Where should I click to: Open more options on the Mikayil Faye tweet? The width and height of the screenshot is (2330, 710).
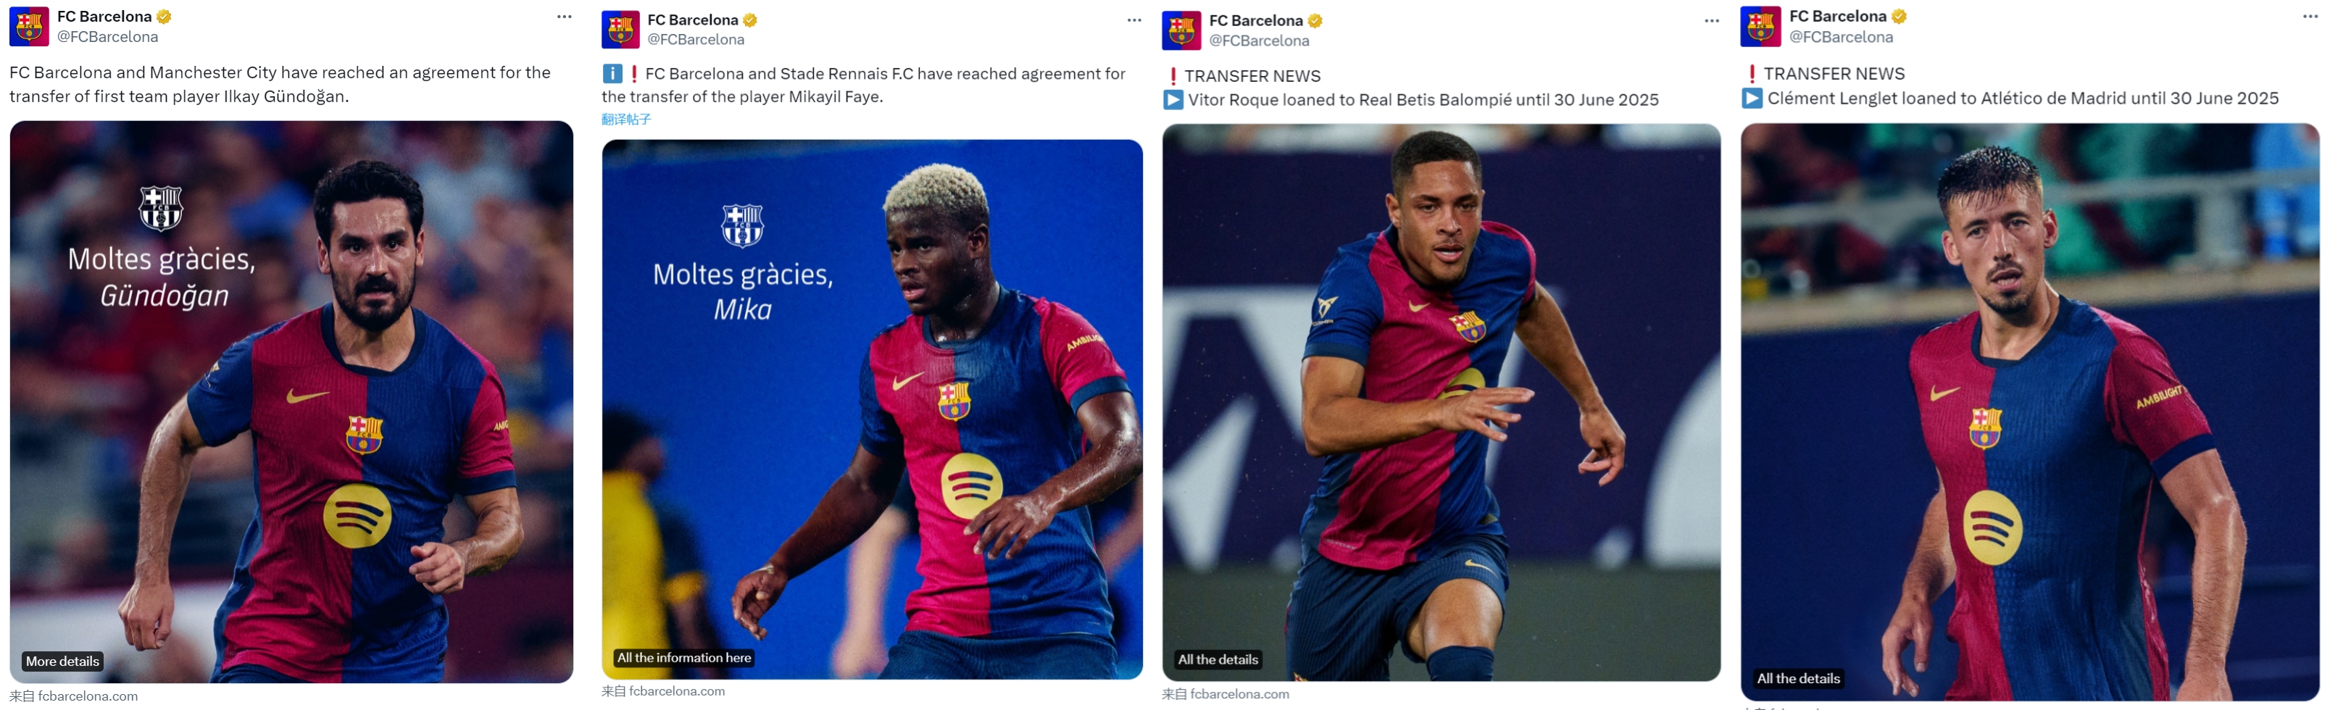(1134, 20)
